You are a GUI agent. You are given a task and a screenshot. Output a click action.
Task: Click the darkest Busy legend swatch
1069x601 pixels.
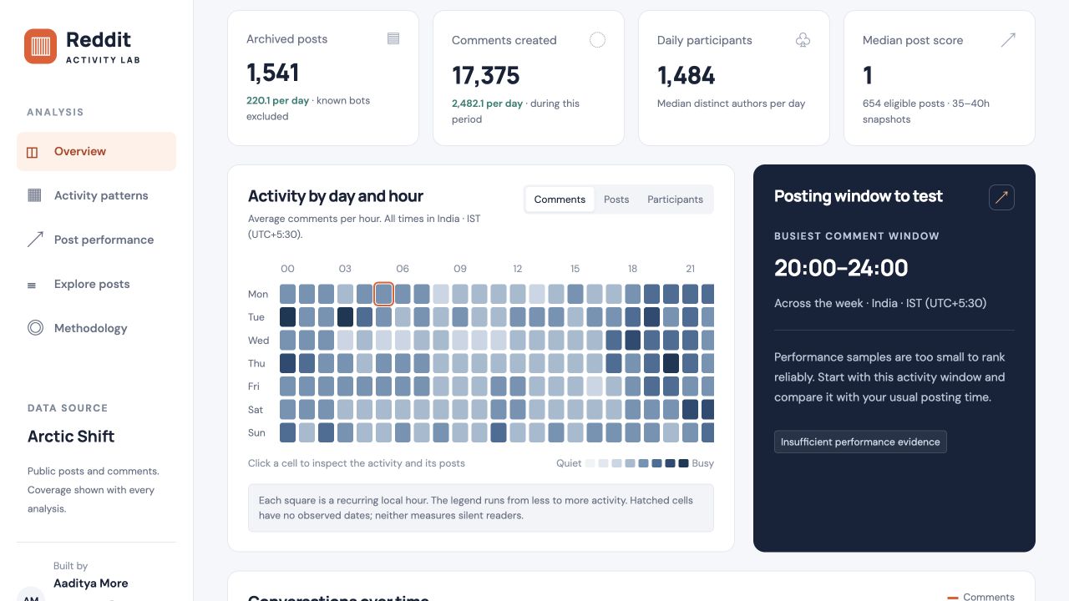pyautogui.click(x=683, y=463)
